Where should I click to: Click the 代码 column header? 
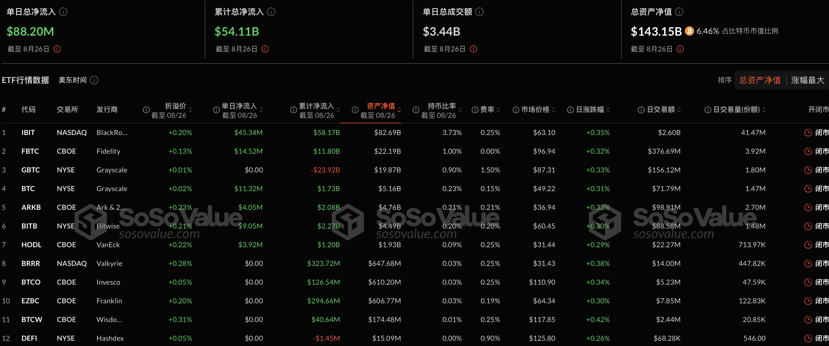[28, 110]
